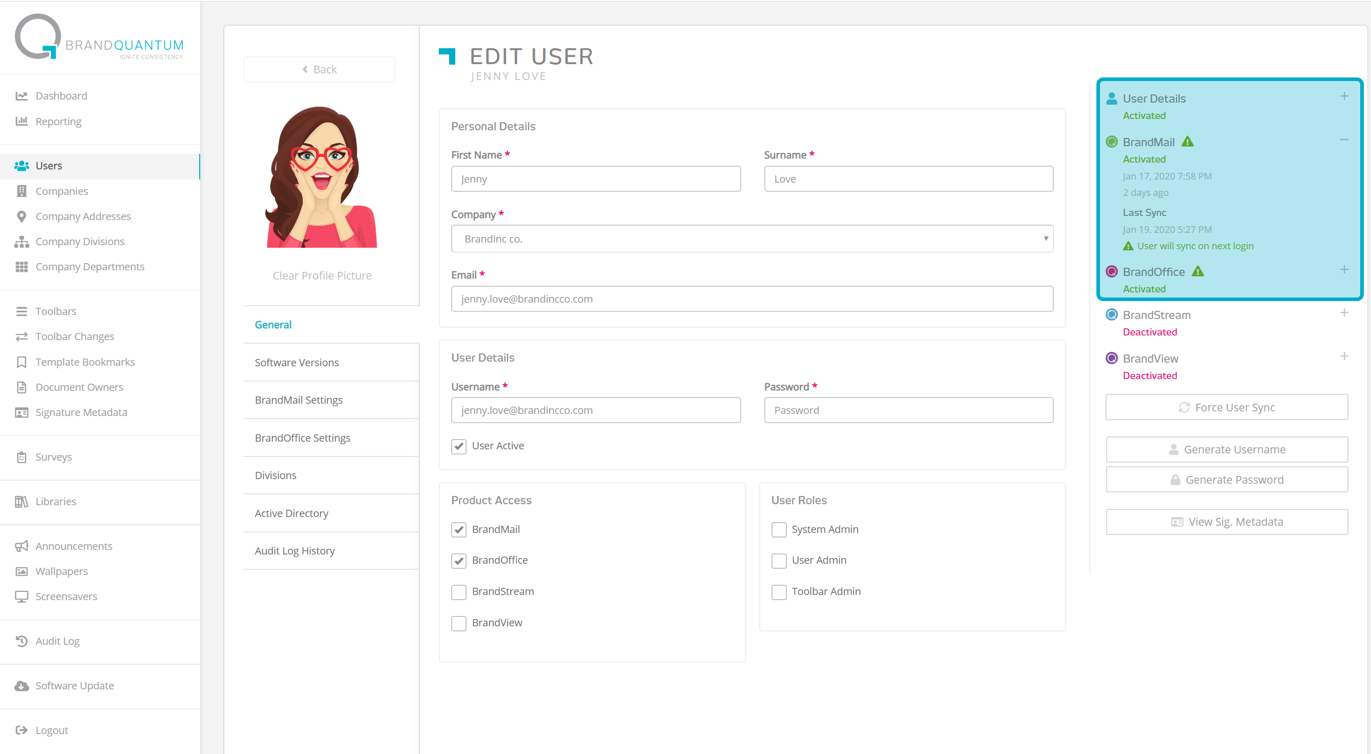Click the BrandMail warning triangle icon
This screenshot has height=754, width=1371.
(1187, 142)
